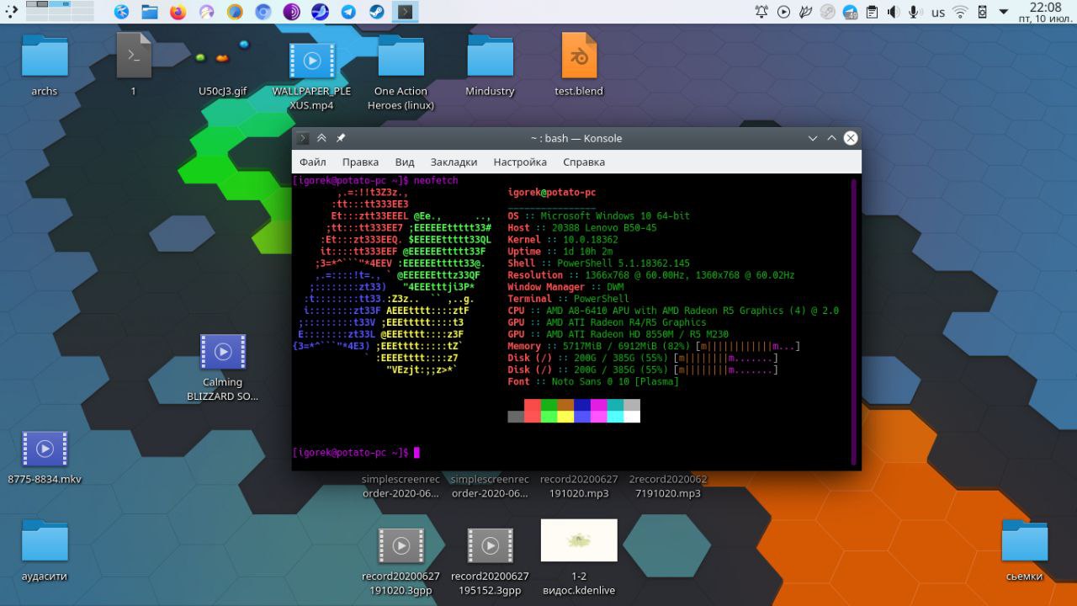Click the Wi-Fi network tray icon

960,12
